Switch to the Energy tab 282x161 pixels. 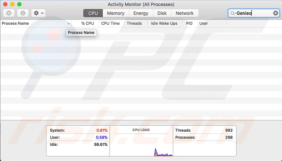[141, 13]
